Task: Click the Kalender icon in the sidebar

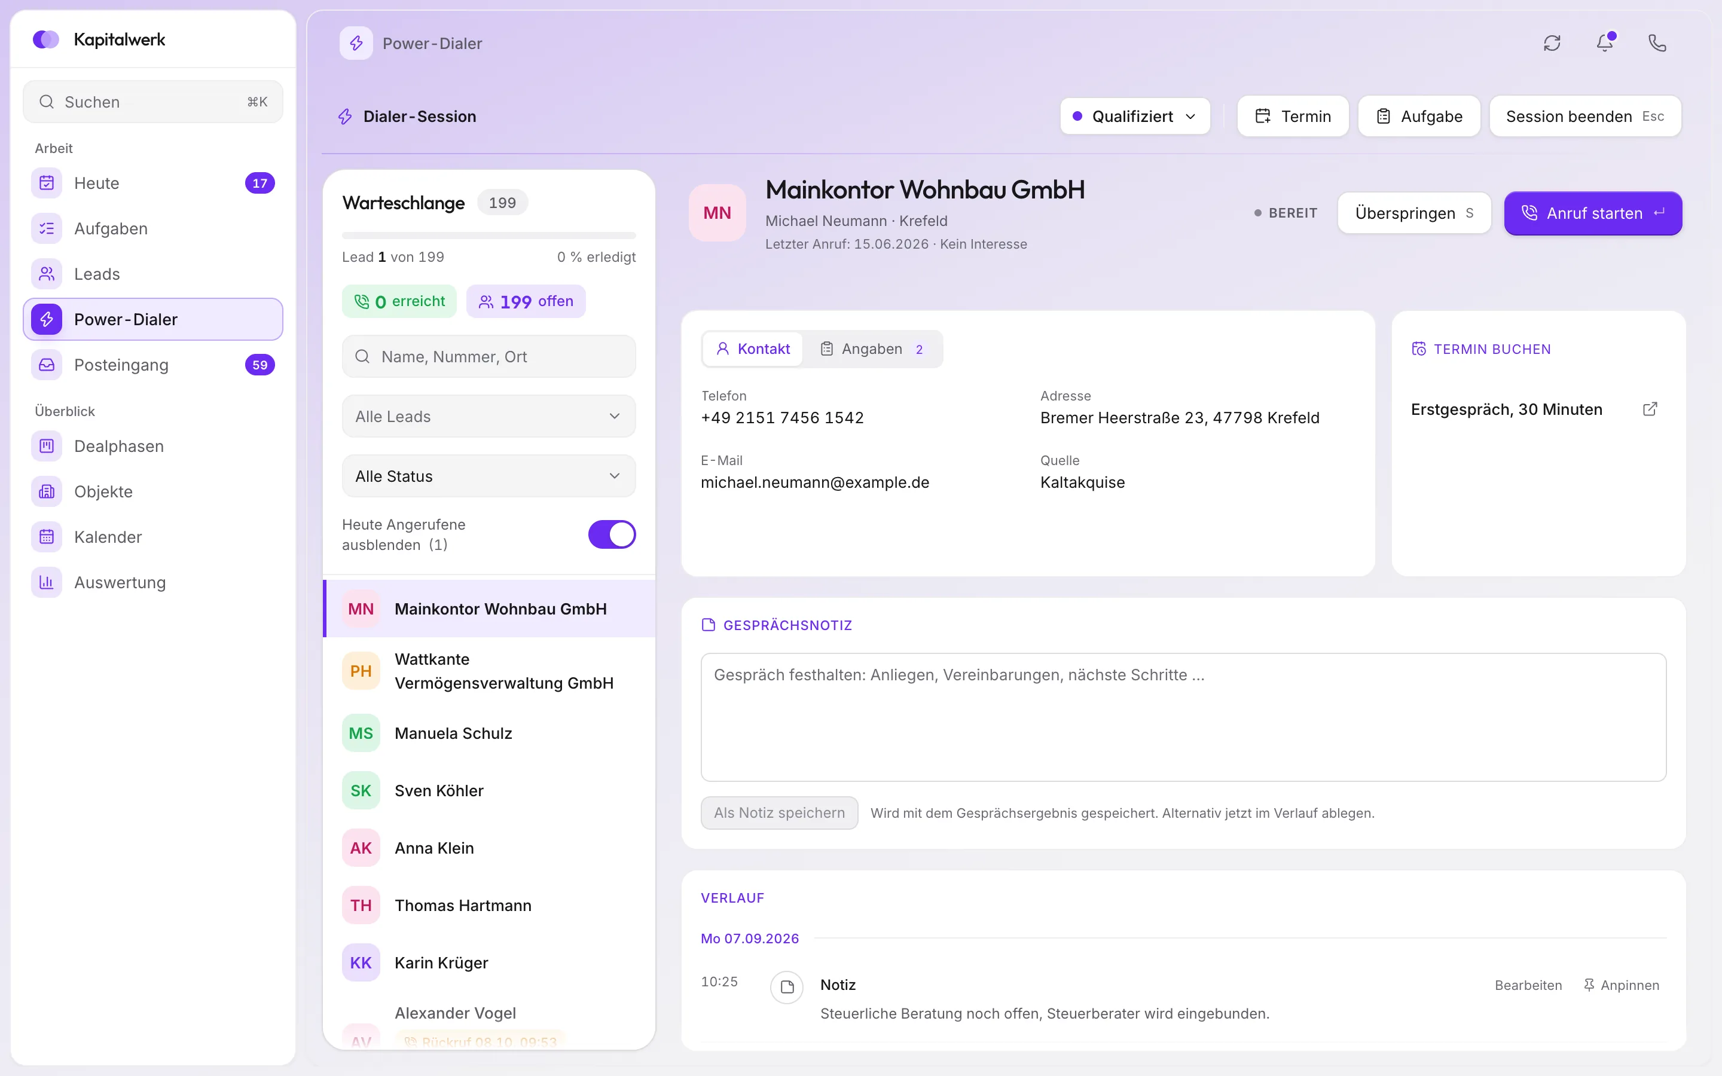Action: click(x=46, y=537)
